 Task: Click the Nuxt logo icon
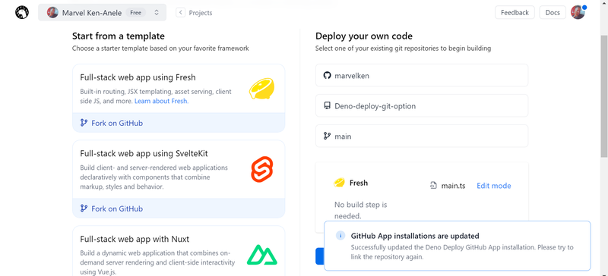click(x=261, y=254)
